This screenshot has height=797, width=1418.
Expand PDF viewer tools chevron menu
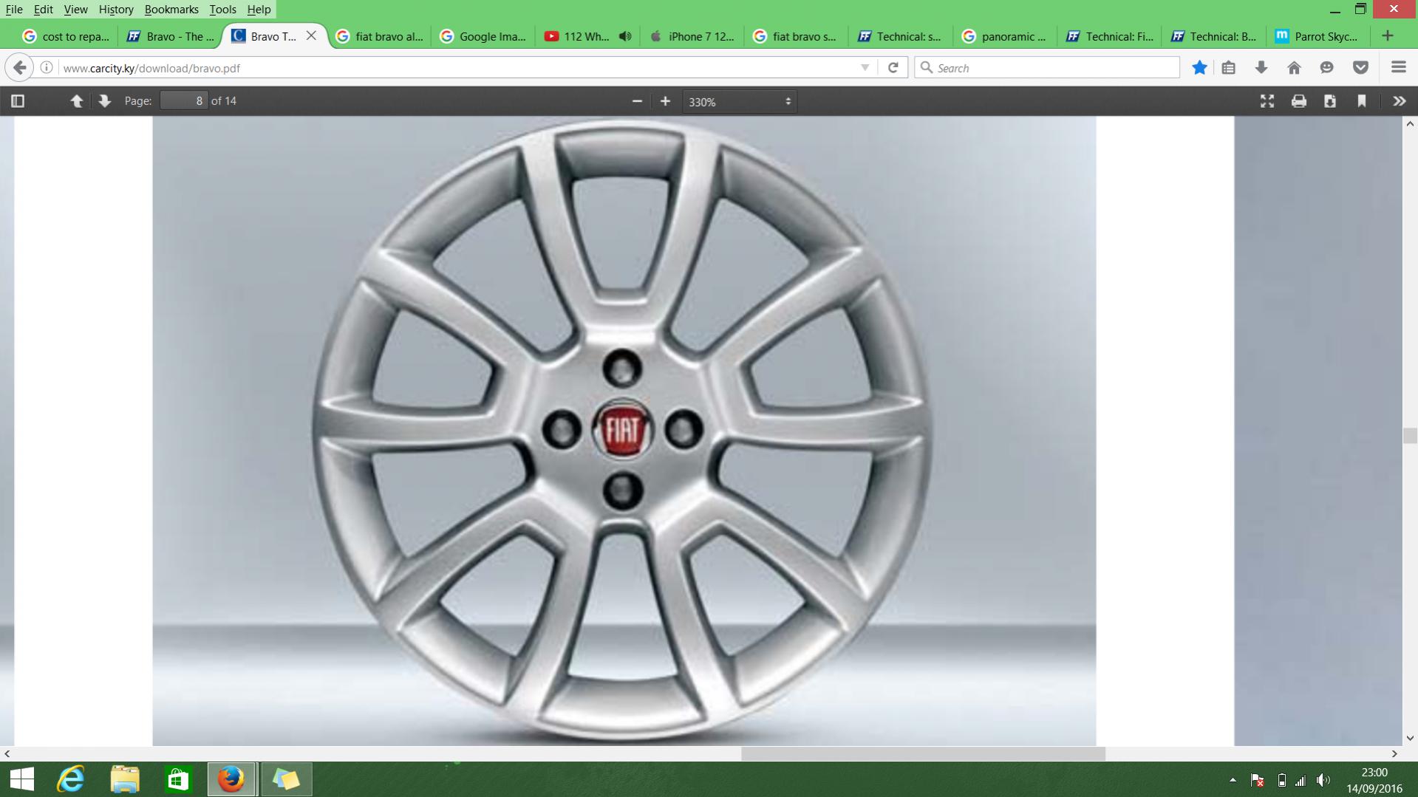point(1399,101)
